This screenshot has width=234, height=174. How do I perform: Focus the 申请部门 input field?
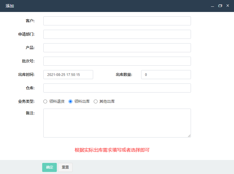tap(117, 34)
